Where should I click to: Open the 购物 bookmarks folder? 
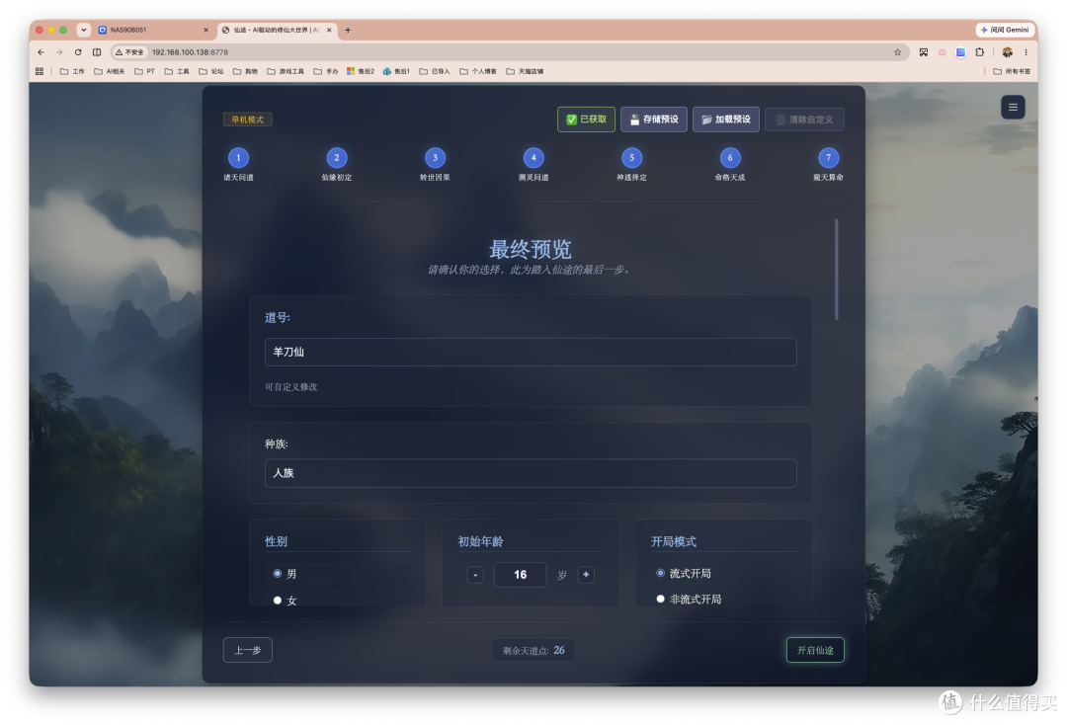(245, 71)
